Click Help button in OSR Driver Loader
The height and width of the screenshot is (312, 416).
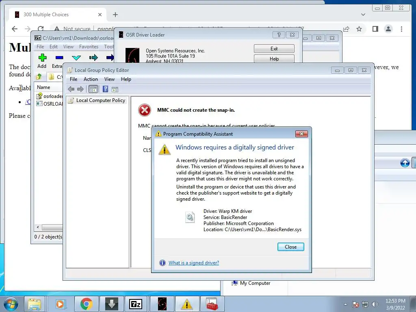point(274,58)
